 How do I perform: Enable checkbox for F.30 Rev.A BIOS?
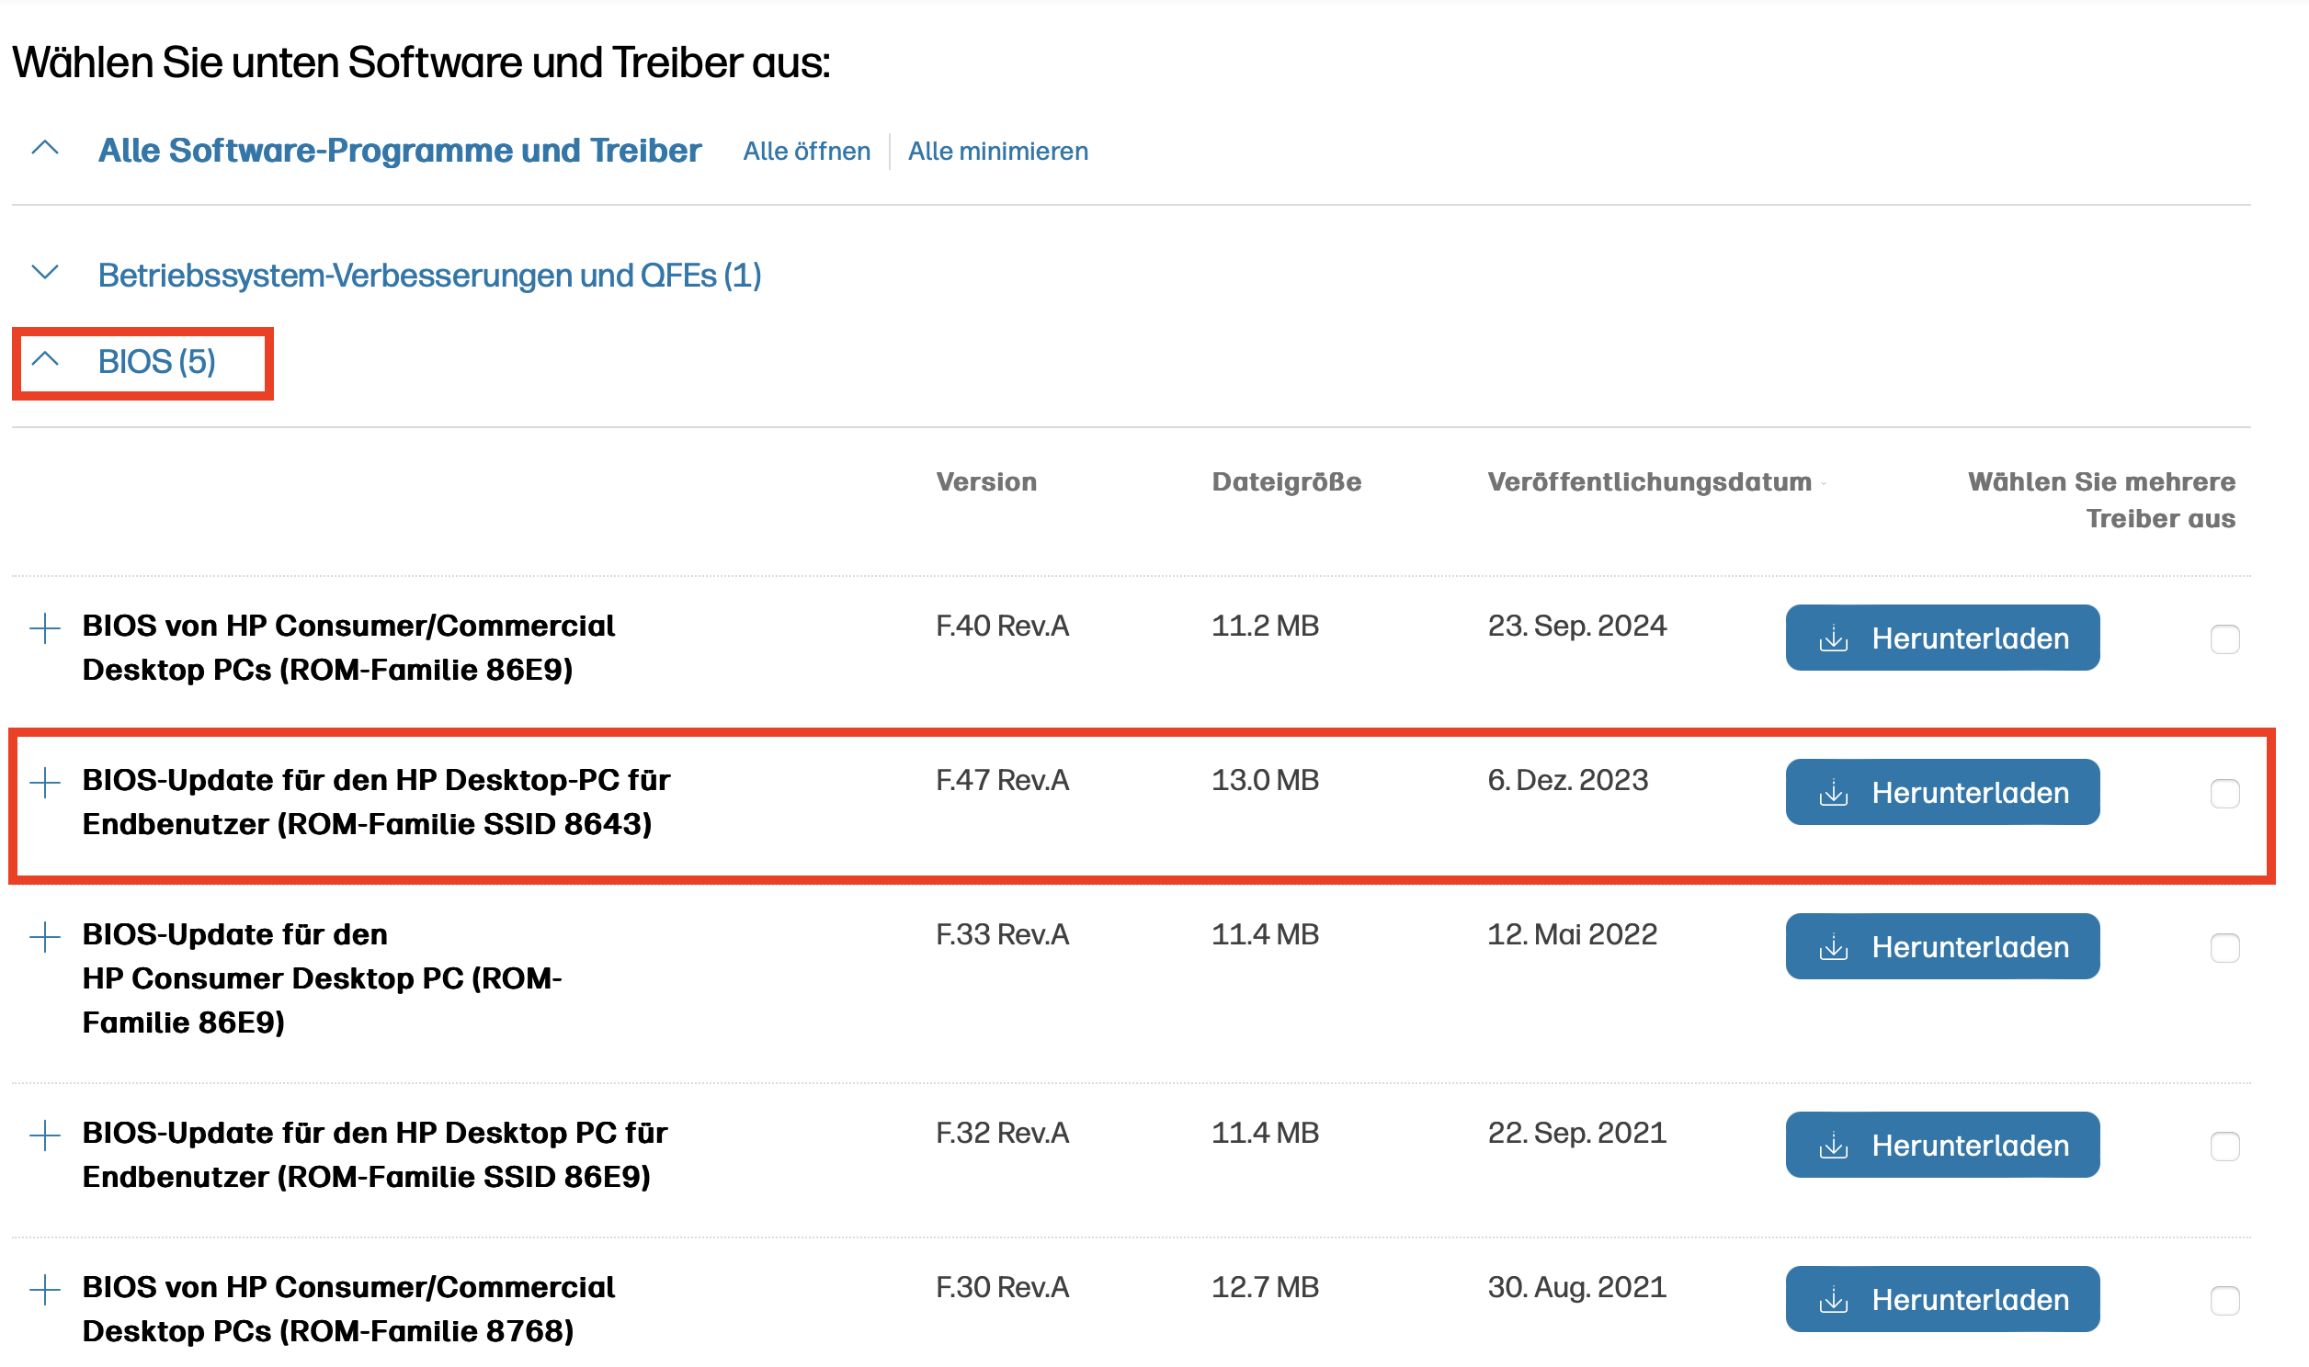pos(2224,1300)
